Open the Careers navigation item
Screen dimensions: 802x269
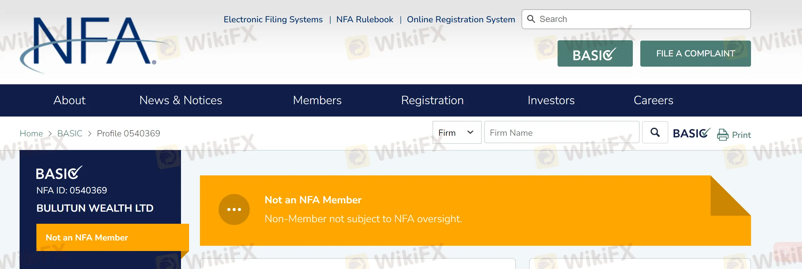[x=653, y=100]
